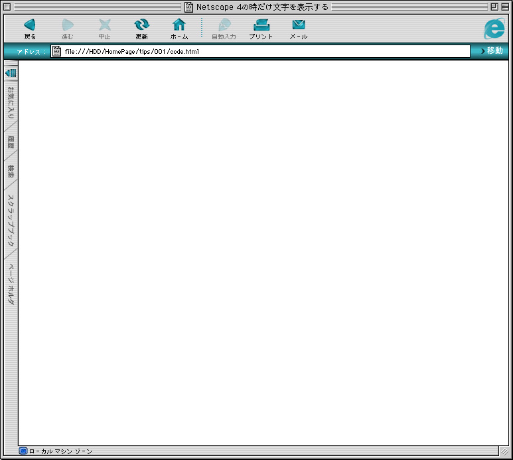Click the 移動 go button
This screenshot has width=513, height=460.
point(492,51)
